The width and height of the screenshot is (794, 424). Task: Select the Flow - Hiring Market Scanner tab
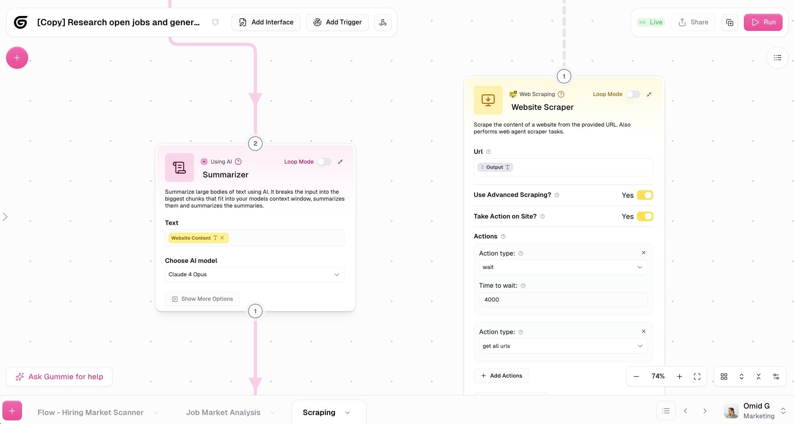[90, 412]
